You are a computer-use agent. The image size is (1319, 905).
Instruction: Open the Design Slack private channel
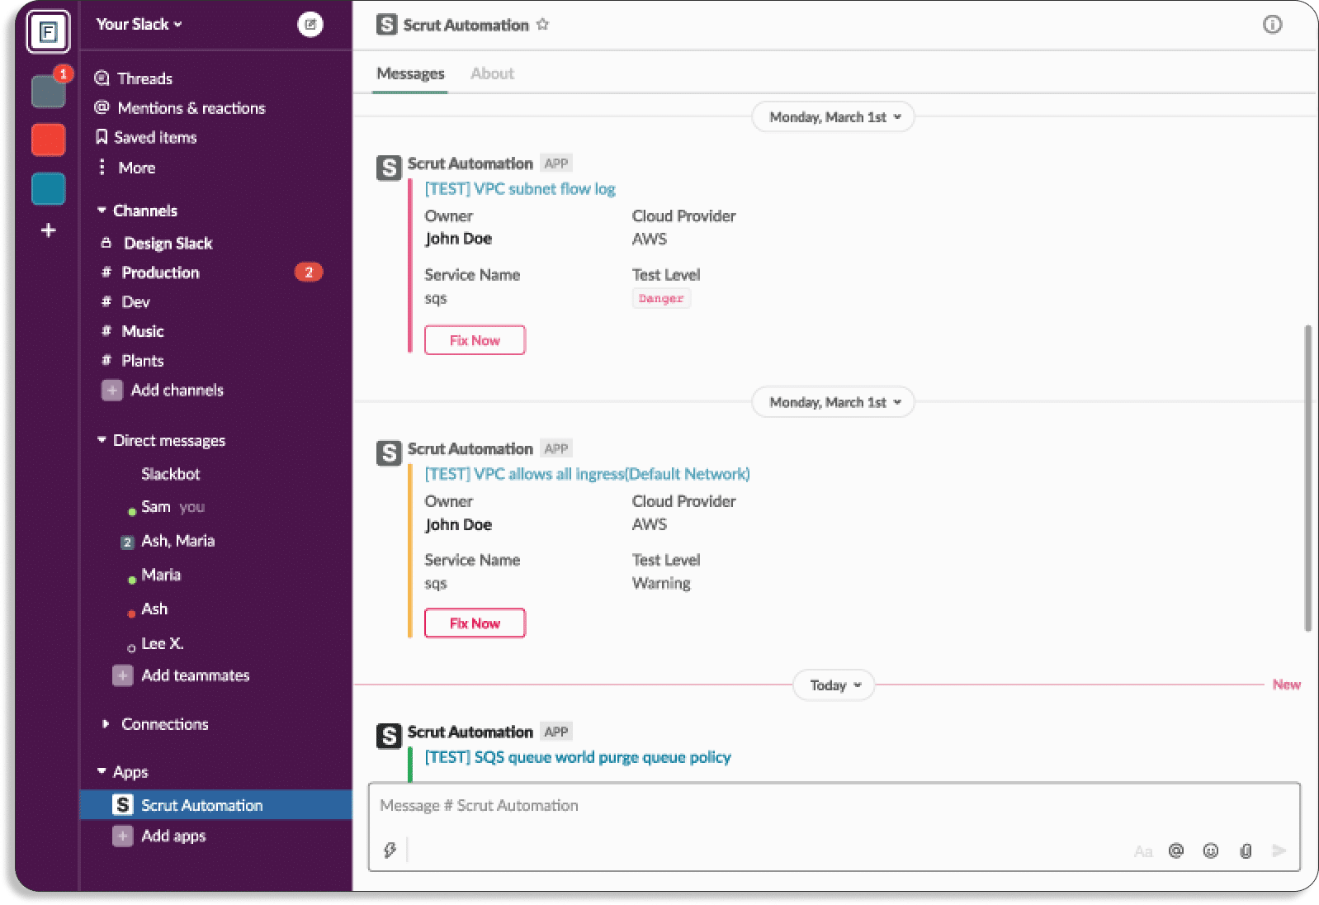157,243
